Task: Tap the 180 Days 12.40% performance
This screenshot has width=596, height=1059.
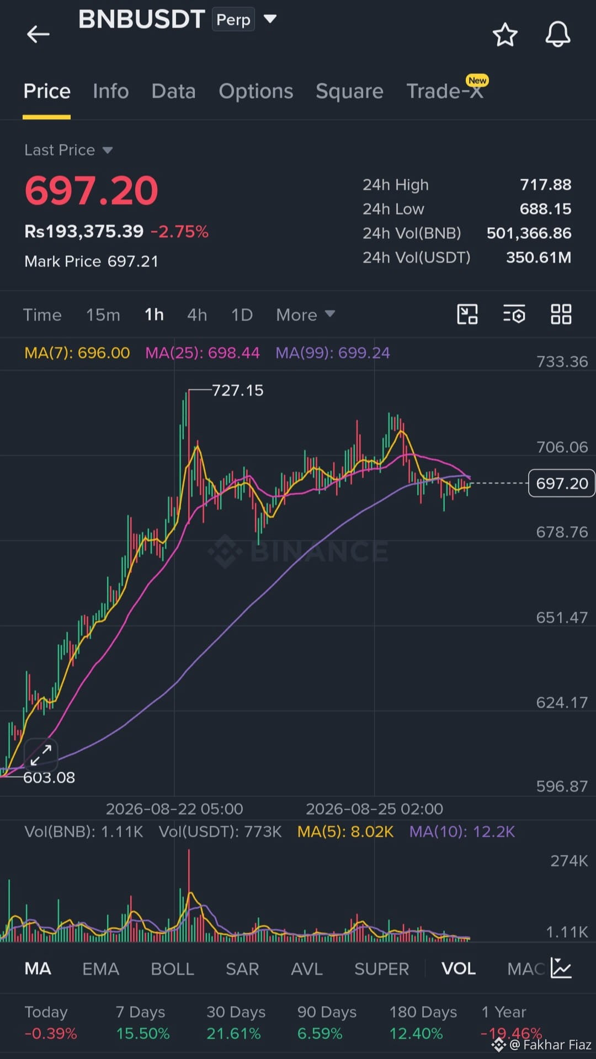Action: click(x=423, y=1023)
